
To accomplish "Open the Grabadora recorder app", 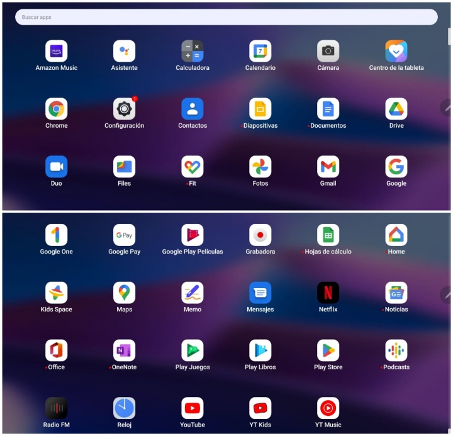I will pos(260,235).
